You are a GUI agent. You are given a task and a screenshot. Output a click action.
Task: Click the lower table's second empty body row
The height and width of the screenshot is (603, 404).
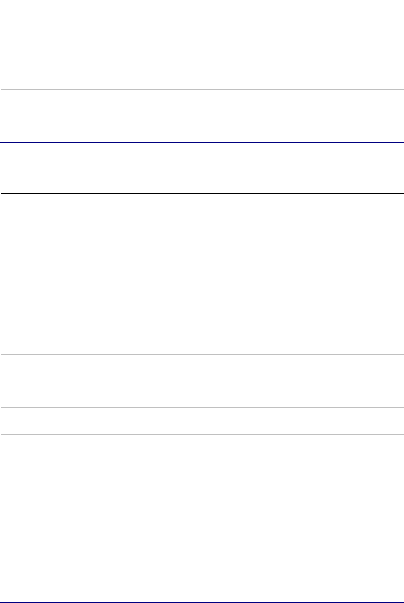coord(202,336)
